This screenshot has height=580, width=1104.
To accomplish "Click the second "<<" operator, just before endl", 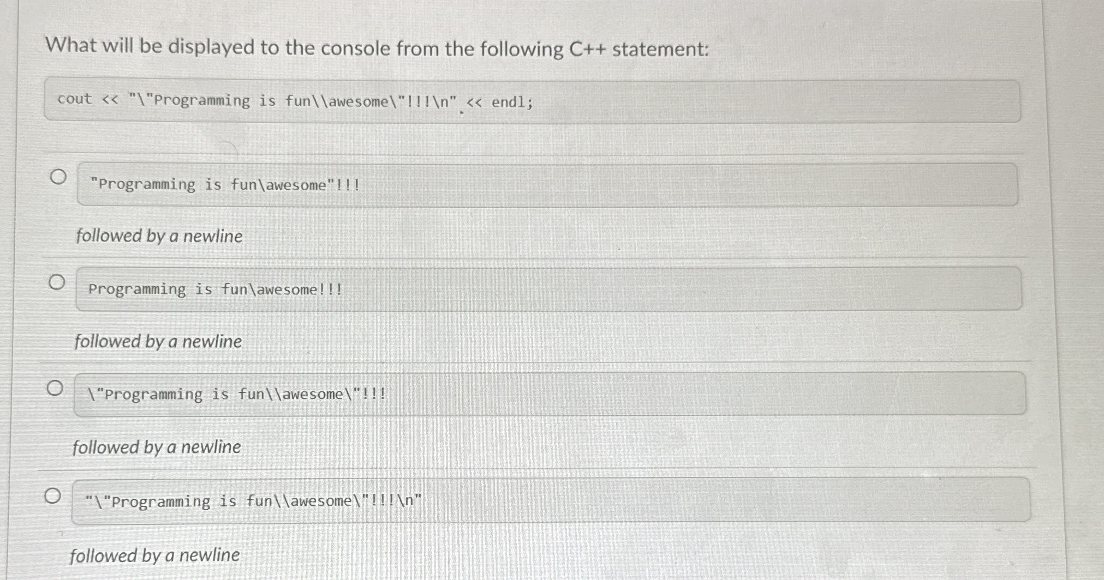I will (x=474, y=102).
